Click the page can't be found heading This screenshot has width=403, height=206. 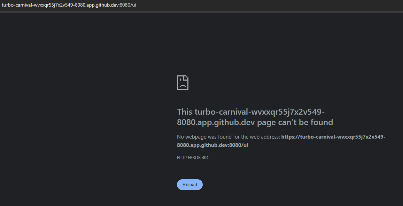(255, 117)
